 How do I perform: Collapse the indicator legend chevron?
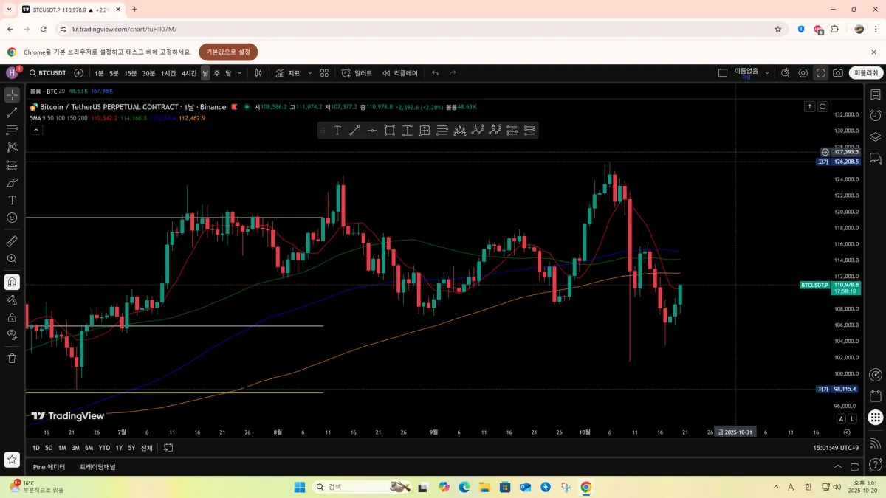pos(36,130)
